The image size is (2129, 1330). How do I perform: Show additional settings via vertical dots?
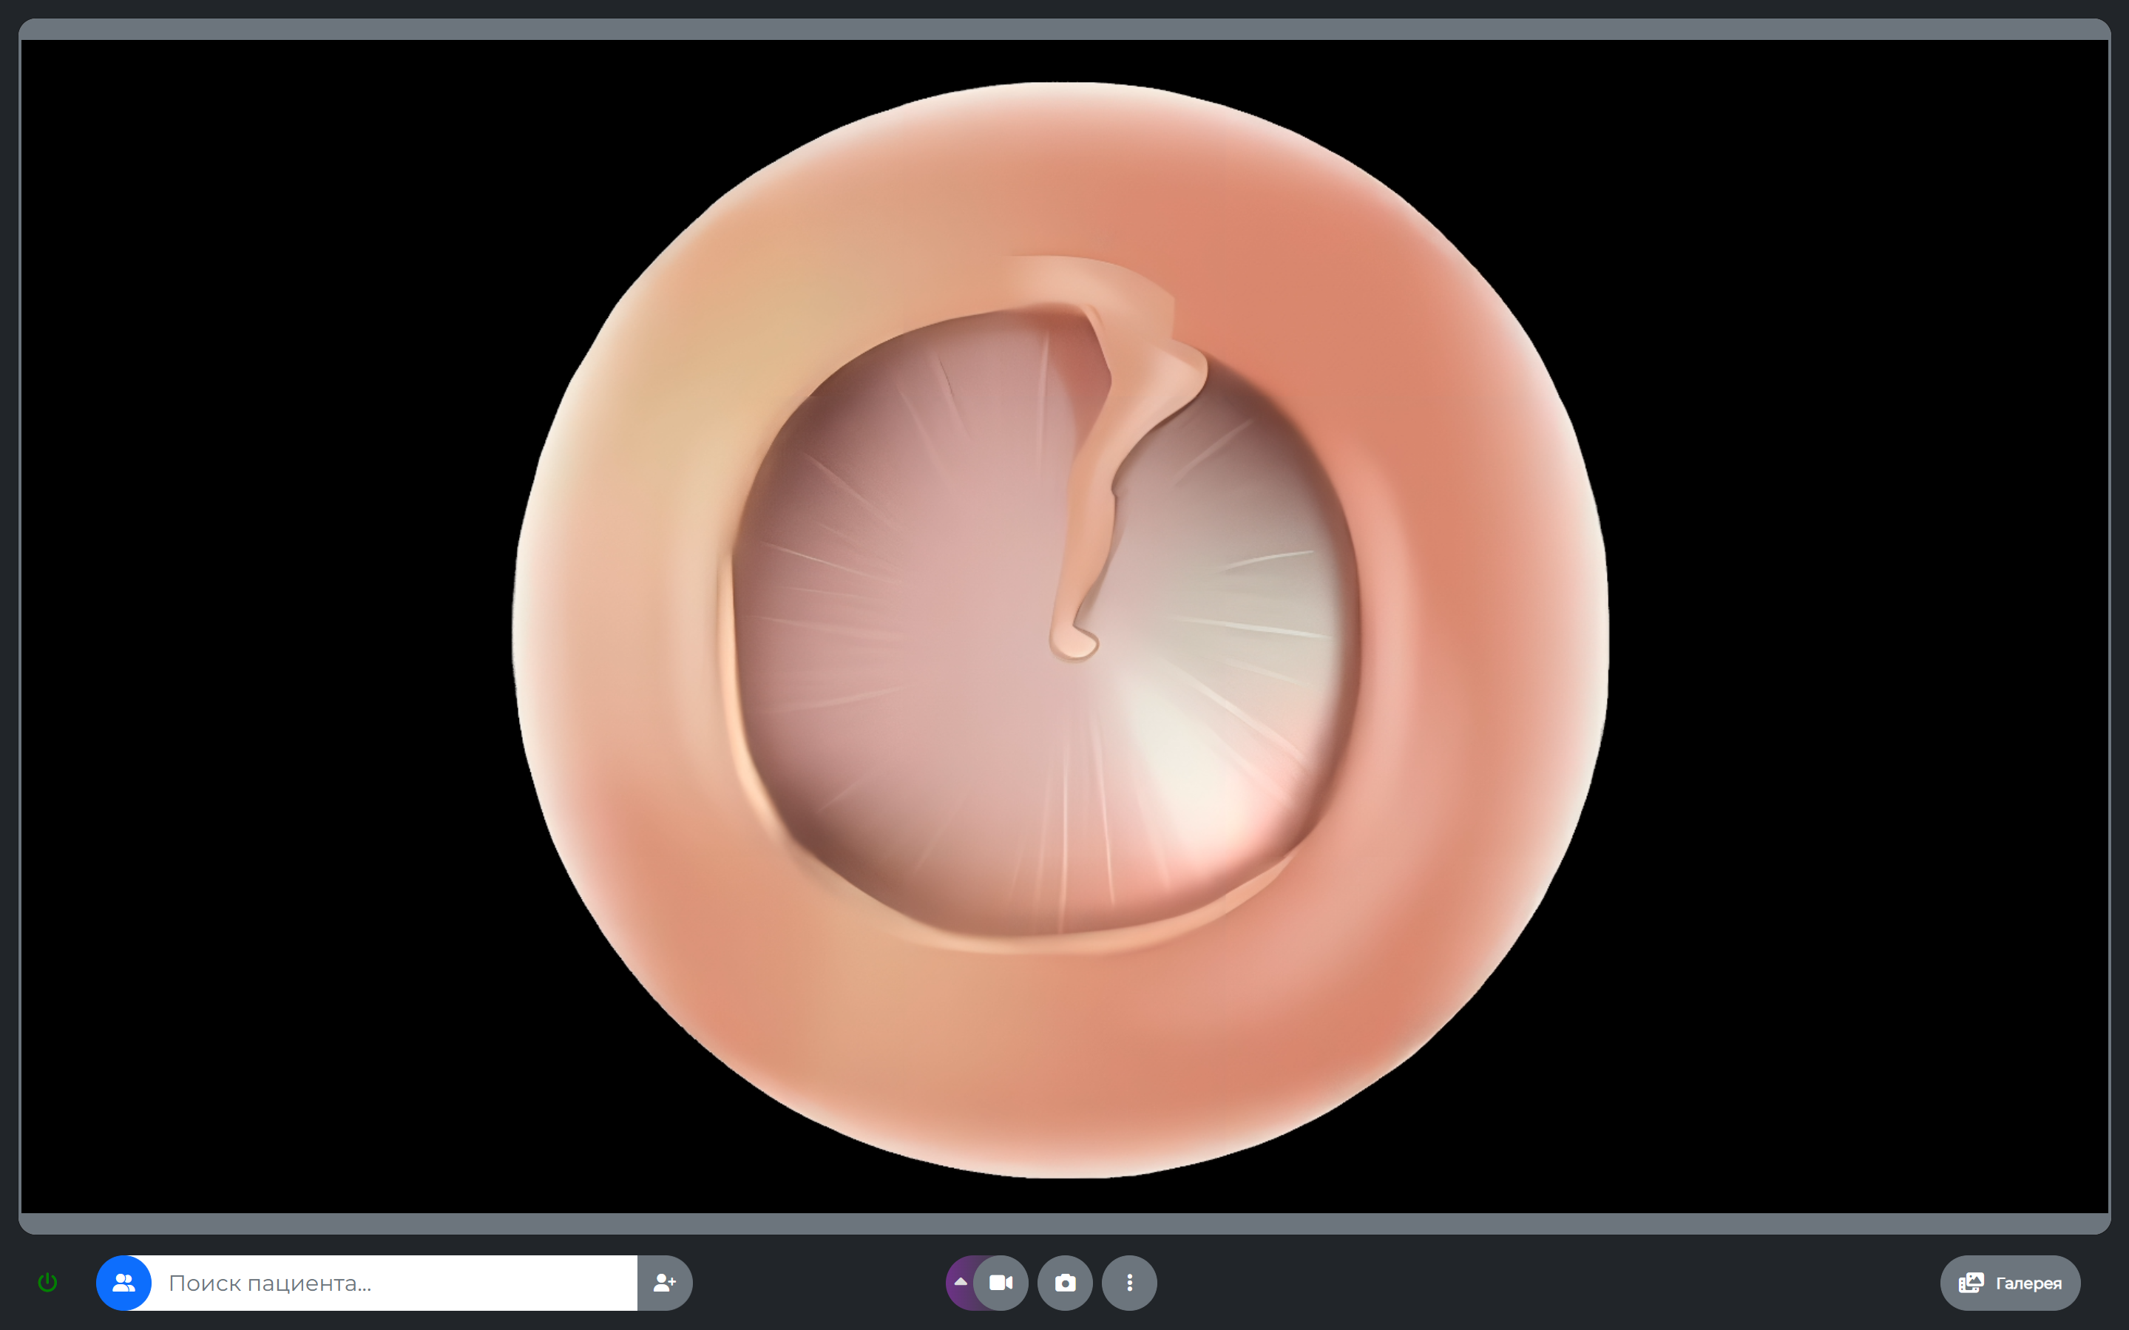[1130, 1283]
